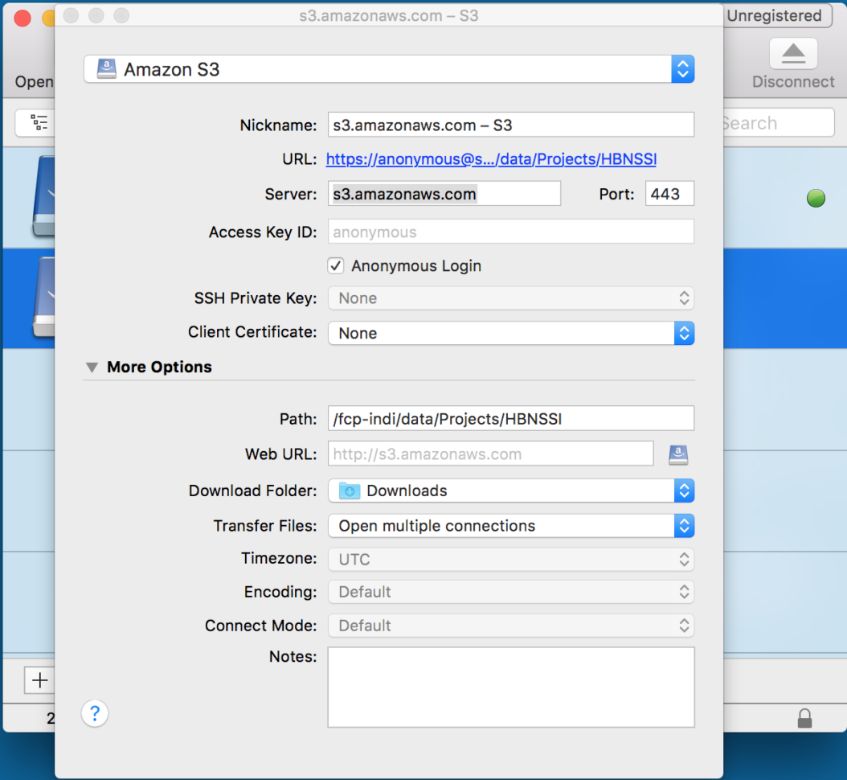Click the plus add bookmark button
847x780 pixels.
pyautogui.click(x=39, y=680)
